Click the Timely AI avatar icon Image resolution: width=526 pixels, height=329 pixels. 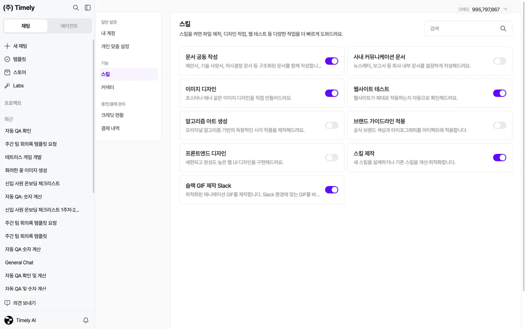click(x=9, y=320)
